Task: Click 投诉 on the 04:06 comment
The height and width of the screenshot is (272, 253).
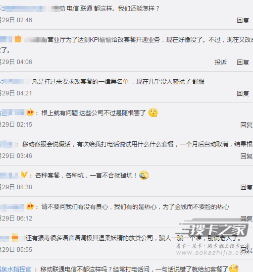Action: tap(221, 62)
